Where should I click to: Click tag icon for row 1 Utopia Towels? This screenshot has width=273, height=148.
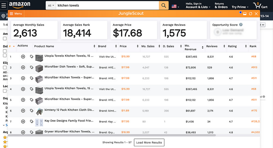point(31,57)
